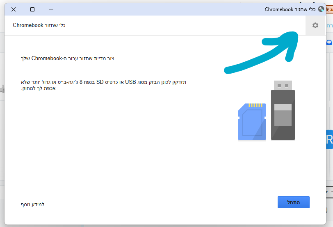The image size is (333, 227).
Task: Click the blue SD card illustration
Action: [252, 121]
